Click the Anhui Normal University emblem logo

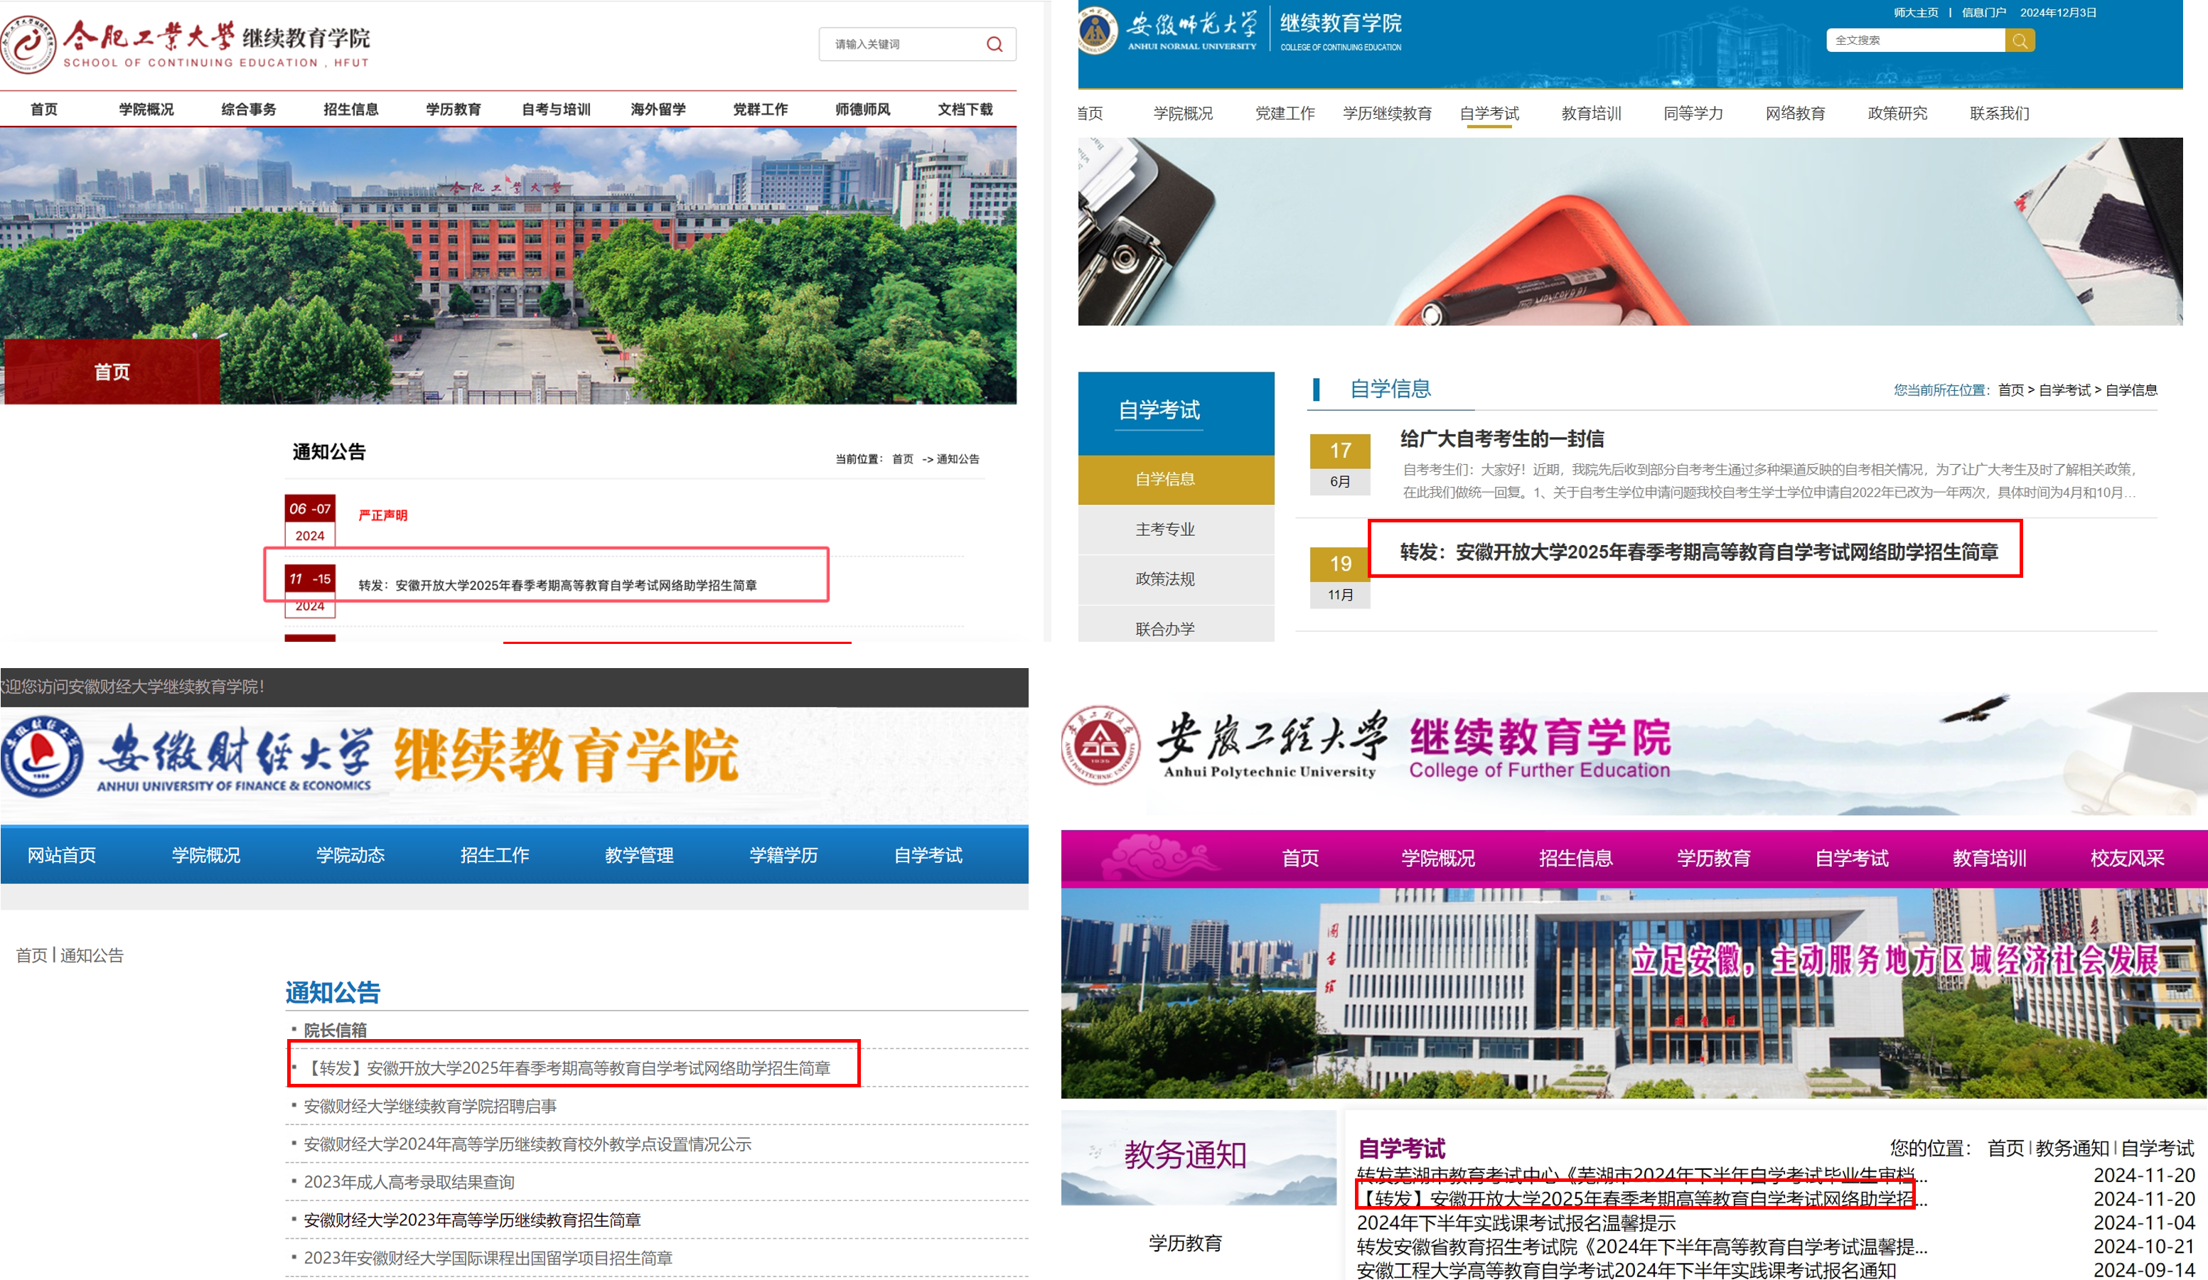point(1097,31)
